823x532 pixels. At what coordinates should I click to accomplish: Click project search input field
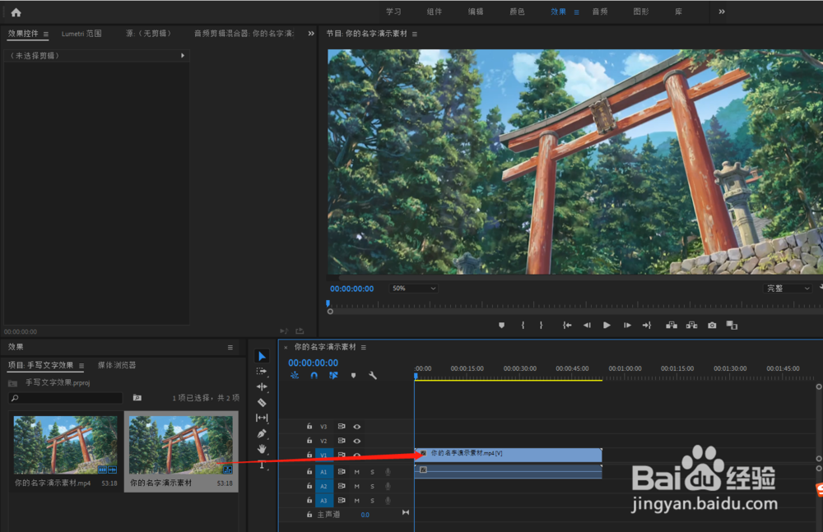coord(66,398)
